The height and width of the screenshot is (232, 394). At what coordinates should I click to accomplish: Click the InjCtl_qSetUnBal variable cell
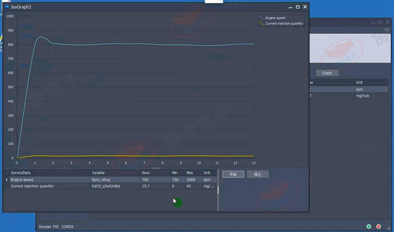point(116,186)
